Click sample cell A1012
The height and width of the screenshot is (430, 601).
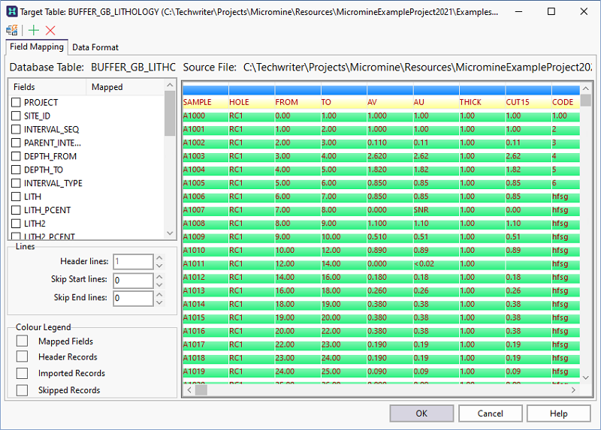pyautogui.click(x=205, y=277)
